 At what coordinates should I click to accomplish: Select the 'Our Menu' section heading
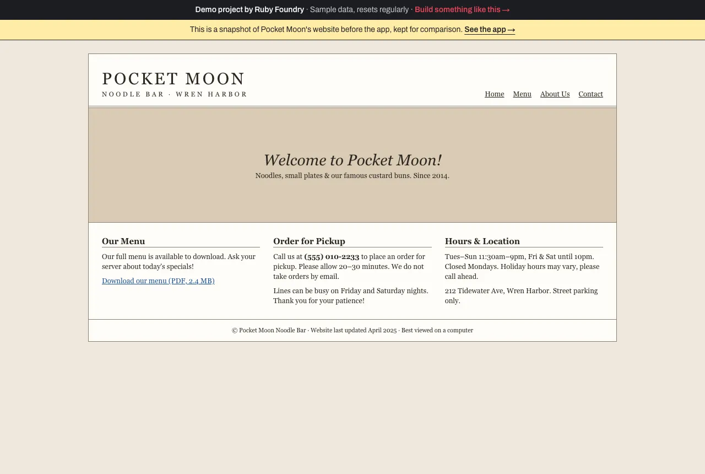pyautogui.click(x=123, y=241)
